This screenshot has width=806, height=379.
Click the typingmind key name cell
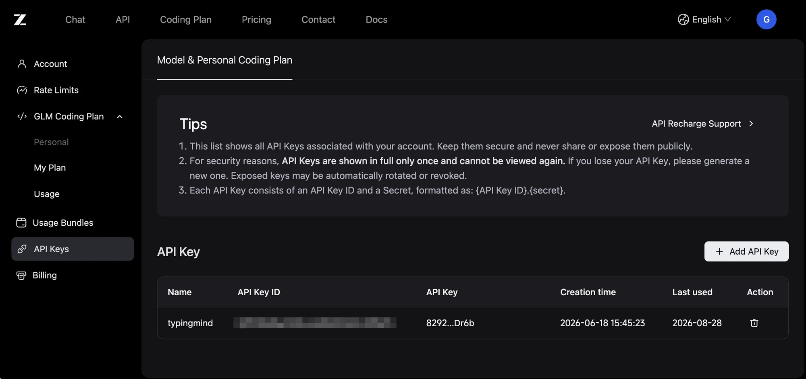tap(190, 323)
